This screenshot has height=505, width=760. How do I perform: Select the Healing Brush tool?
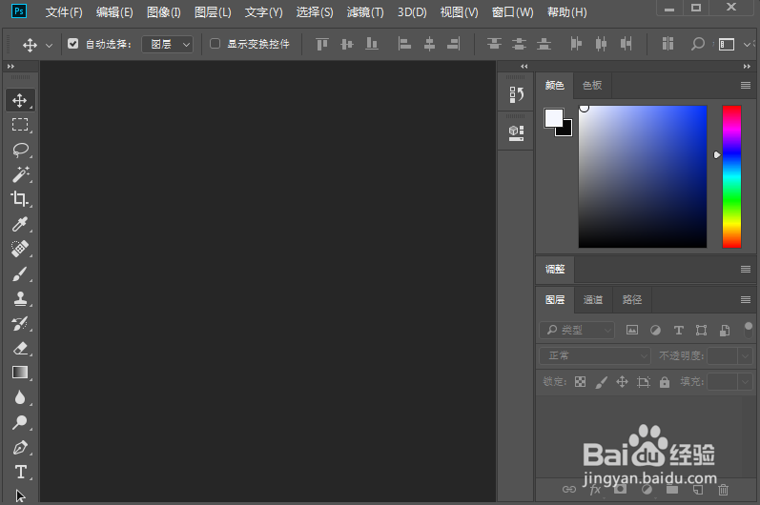pos(20,249)
